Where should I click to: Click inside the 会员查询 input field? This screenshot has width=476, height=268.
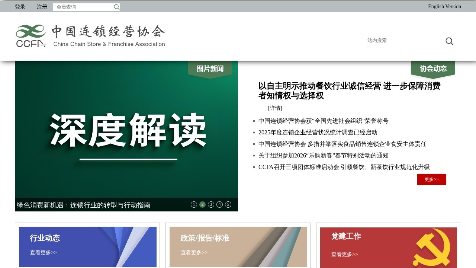[x=82, y=7]
